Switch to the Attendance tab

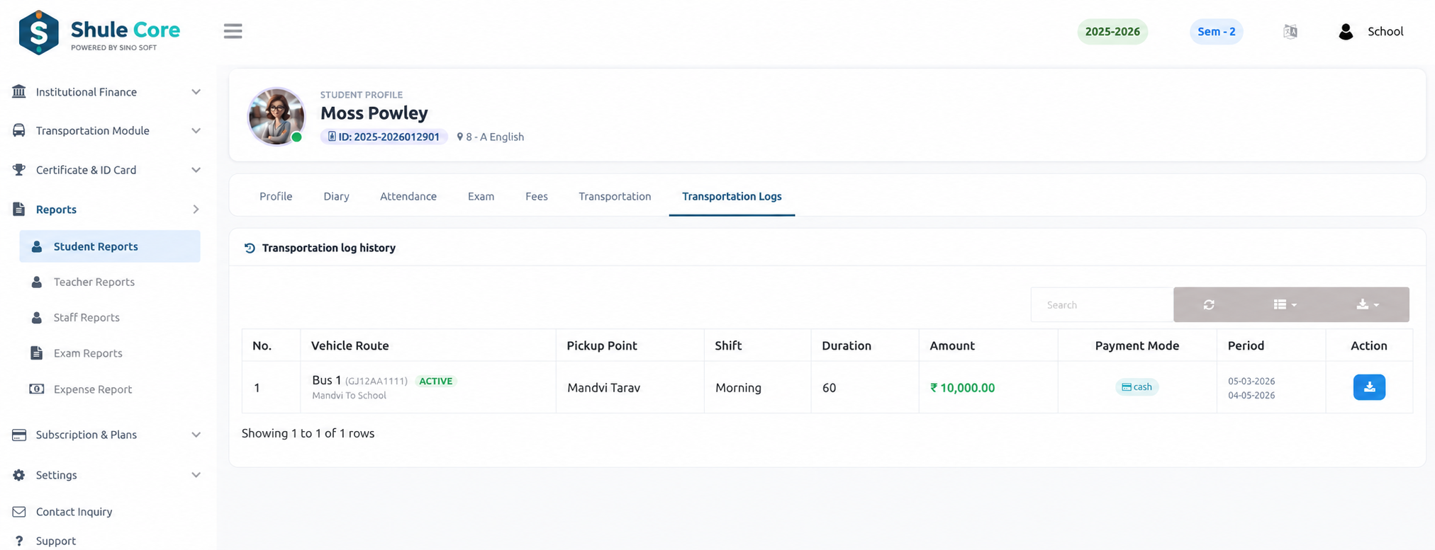(408, 196)
